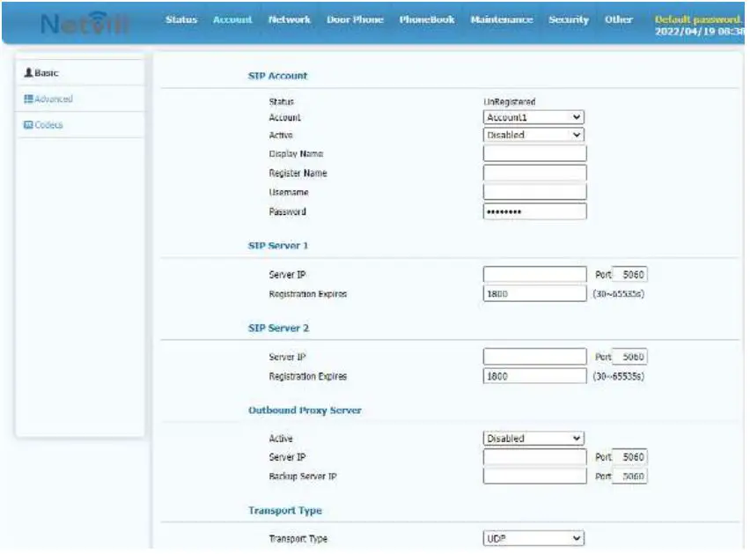Click SIP Server 1 Registration Expires field
Viewport: 750px width, 554px height.
[534, 294]
